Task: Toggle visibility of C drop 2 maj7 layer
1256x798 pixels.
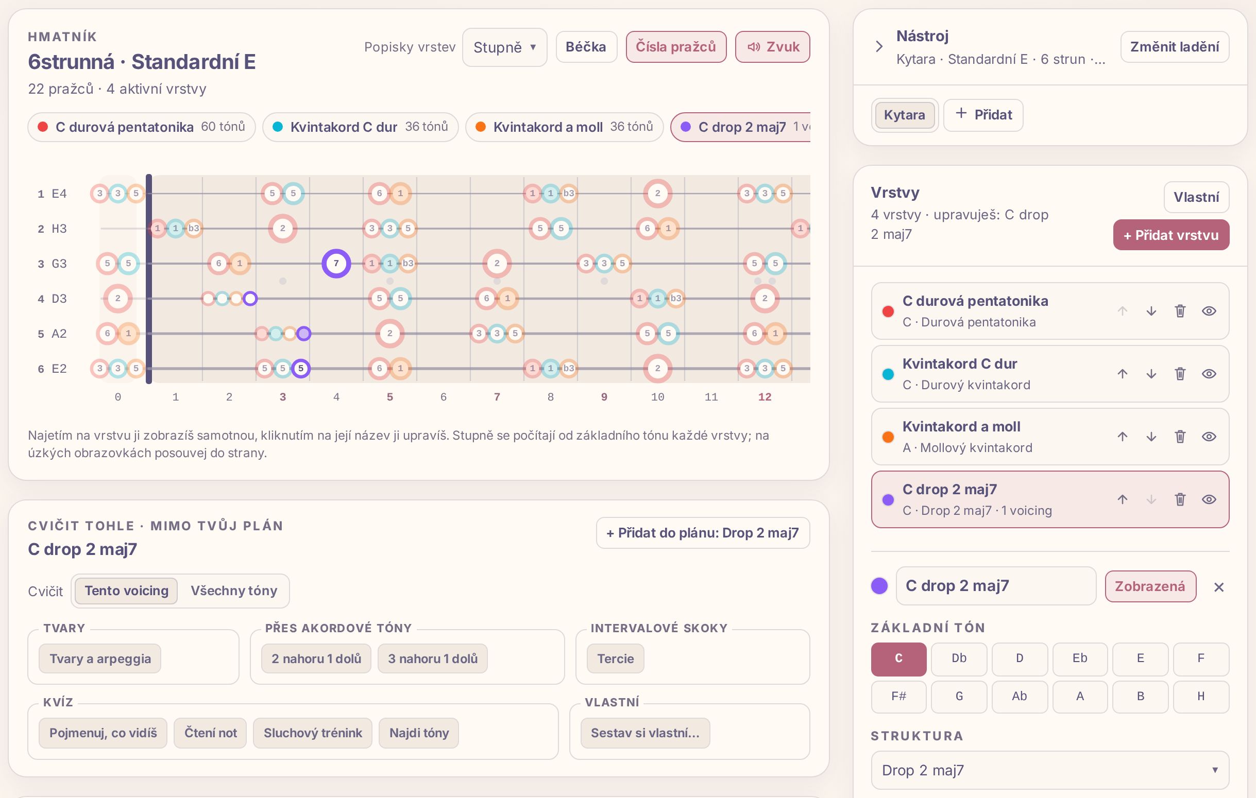Action: coord(1209,499)
